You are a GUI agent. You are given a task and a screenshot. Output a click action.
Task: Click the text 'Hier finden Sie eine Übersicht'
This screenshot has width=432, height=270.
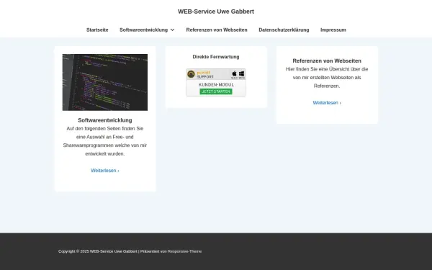[316, 69]
